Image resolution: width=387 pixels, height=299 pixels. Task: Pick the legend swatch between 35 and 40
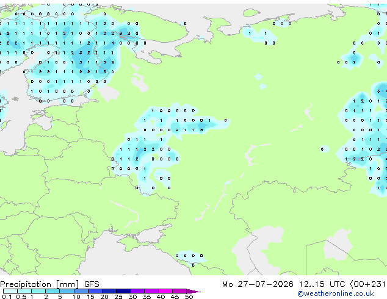(x=151, y=291)
